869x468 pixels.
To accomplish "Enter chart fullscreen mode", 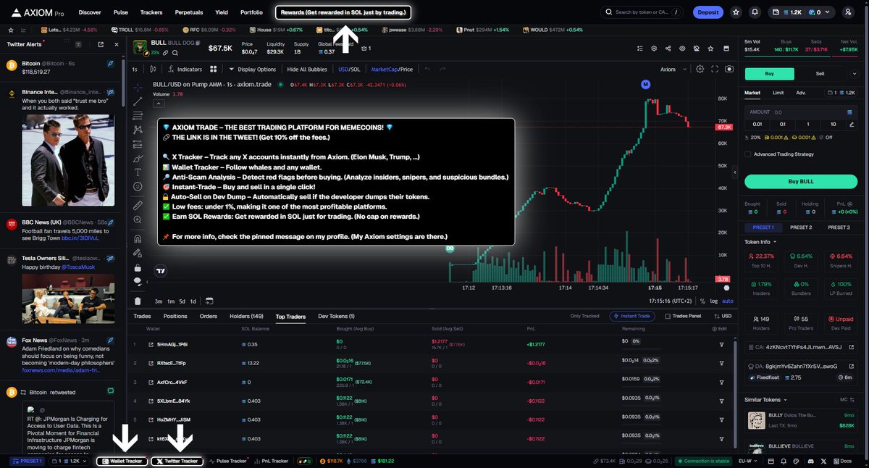I will click(715, 70).
